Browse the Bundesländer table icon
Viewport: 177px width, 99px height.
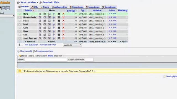(40, 17)
